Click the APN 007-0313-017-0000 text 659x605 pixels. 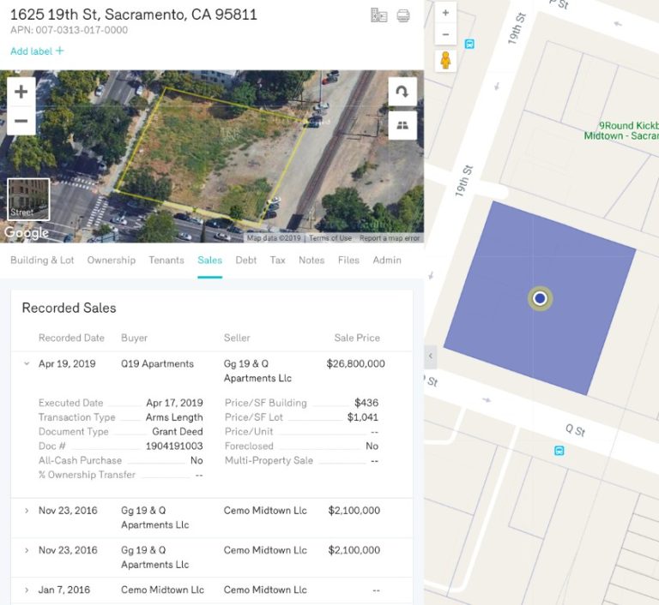pos(69,30)
